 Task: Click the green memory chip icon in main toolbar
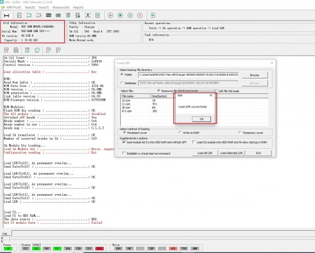[58, 15]
